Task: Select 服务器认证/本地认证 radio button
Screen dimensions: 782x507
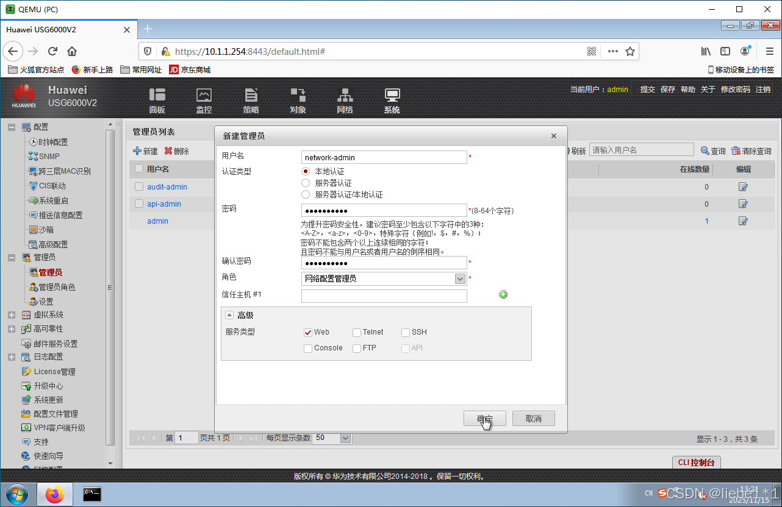Action: point(306,194)
